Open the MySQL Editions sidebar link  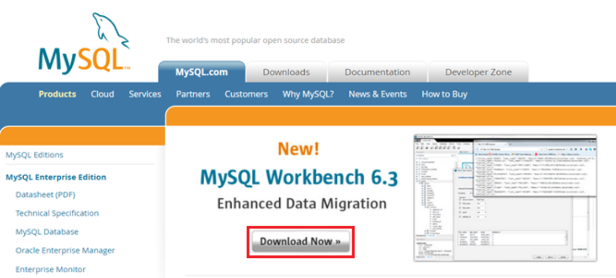point(34,155)
